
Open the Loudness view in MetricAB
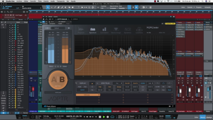[x=139, y=30]
